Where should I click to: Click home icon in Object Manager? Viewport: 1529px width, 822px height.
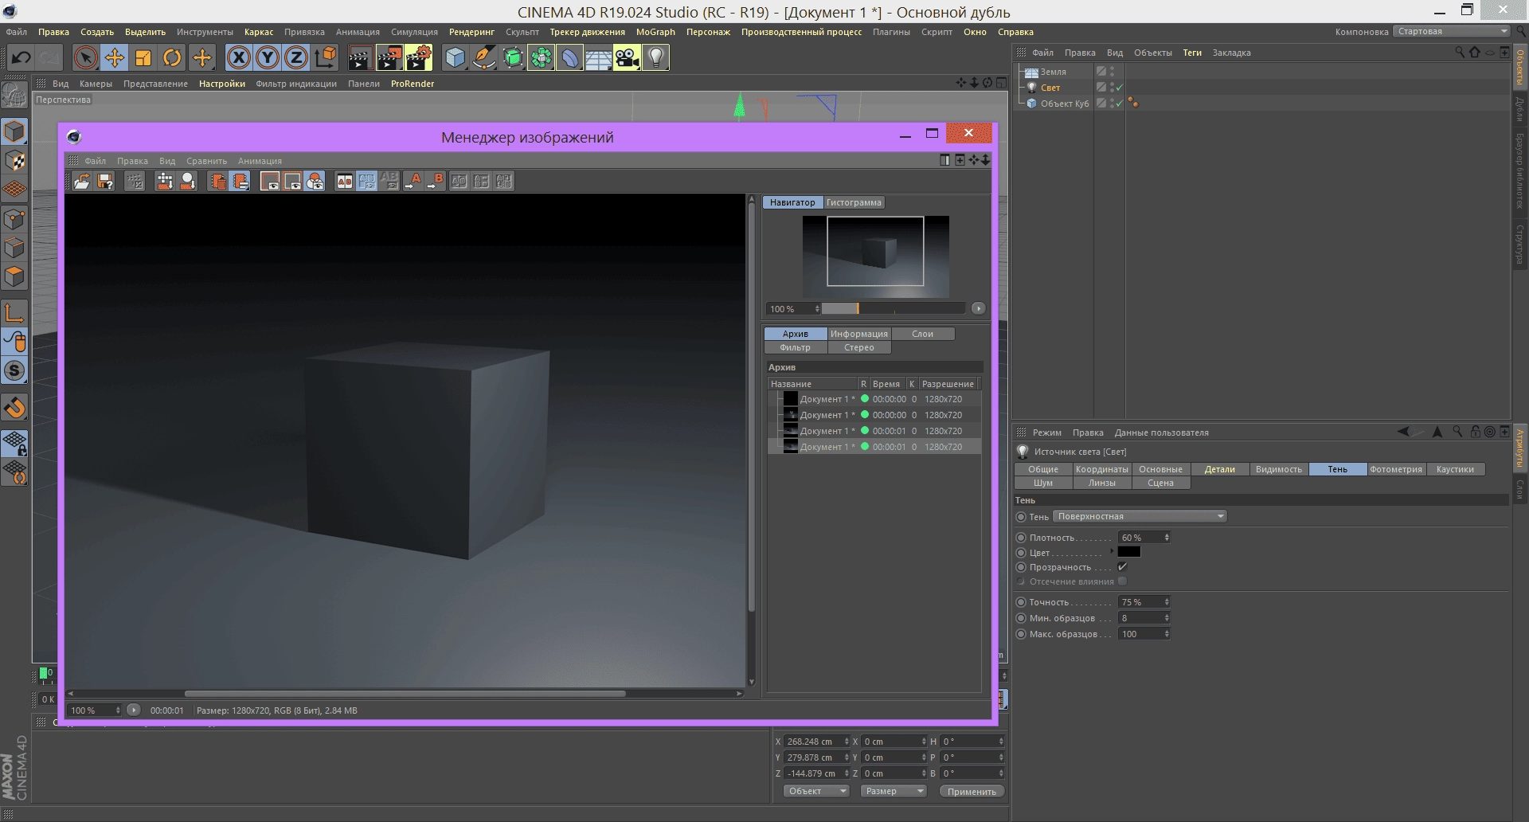1474,52
